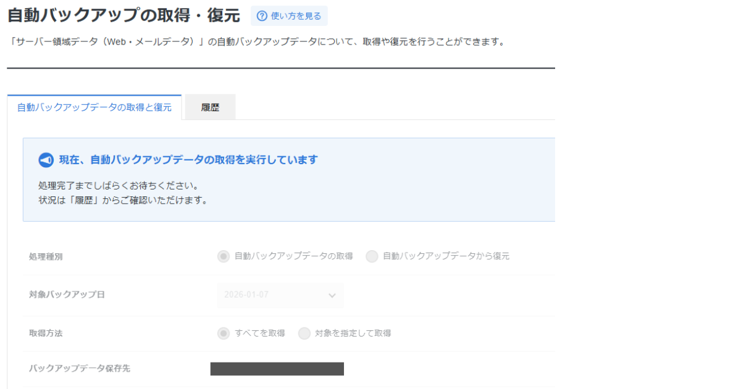Viewport: 741px width, 389px height.
Task: Click the 現在、自動バックアップデータの取得を実行しています notice heading
Action: pos(188,160)
